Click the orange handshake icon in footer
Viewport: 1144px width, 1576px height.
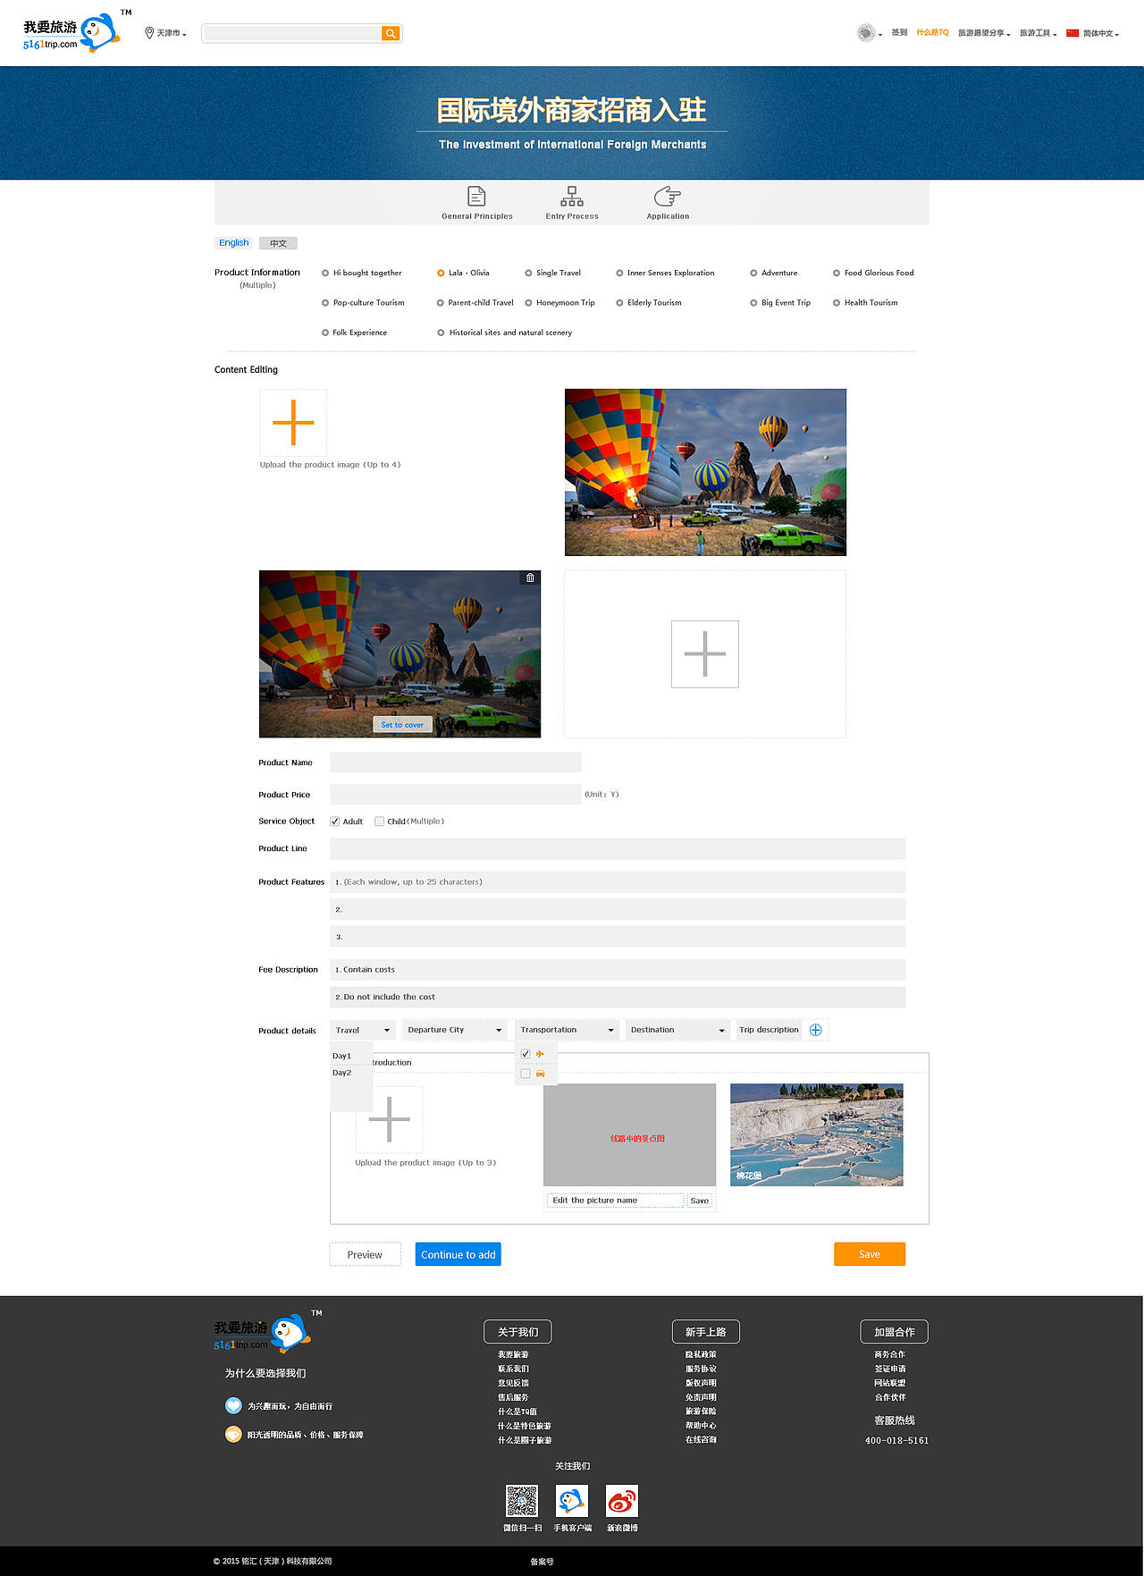pyautogui.click(x=233, y=1434)
